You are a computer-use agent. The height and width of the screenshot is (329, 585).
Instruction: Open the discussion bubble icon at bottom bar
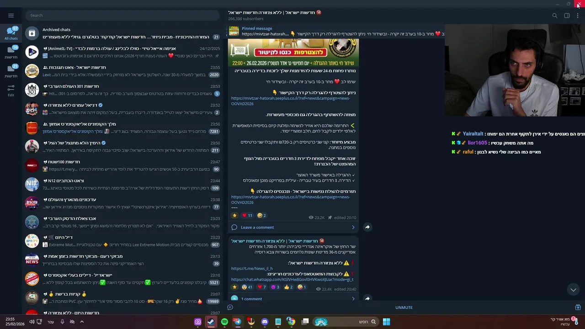(x=230, y=308)
